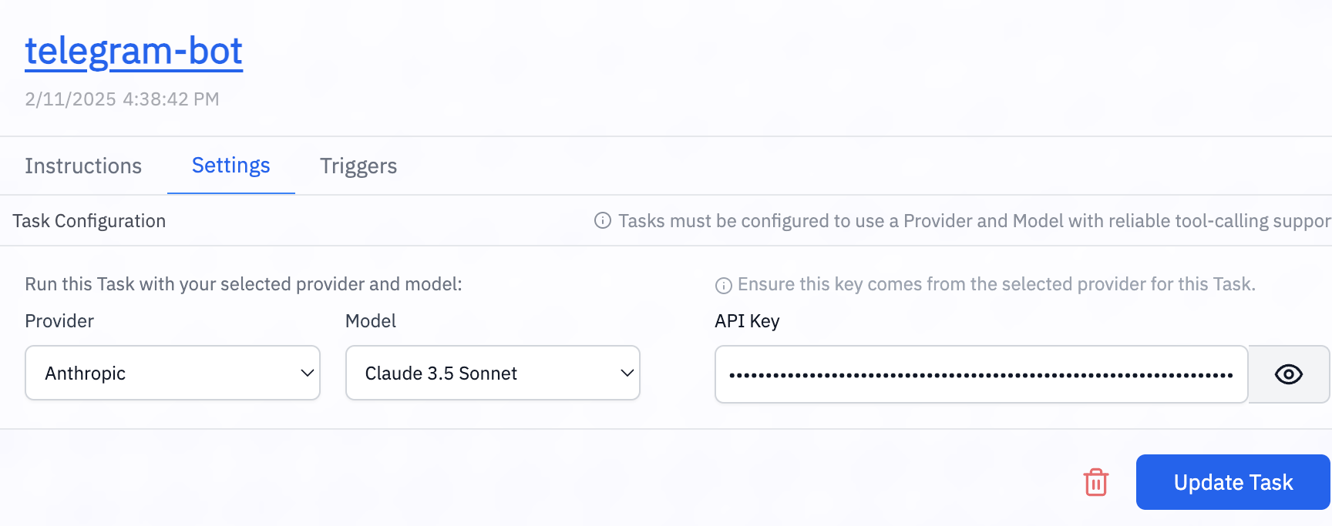
Task: Click the Model field label
Action: coord(370,321)
